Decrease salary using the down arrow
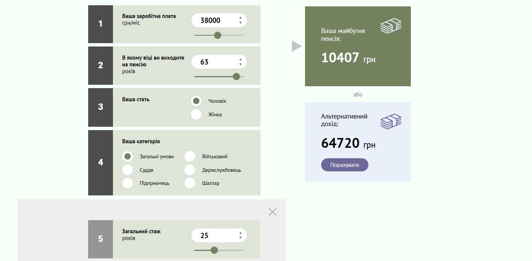This screenshot has width=532, height=261. [x=240, y=23]
